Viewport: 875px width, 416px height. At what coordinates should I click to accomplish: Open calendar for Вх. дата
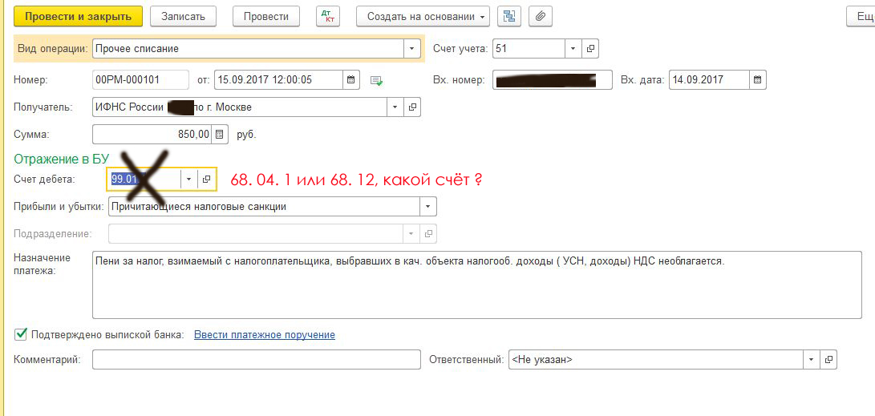pyautogui.click(x=757, y=79)
